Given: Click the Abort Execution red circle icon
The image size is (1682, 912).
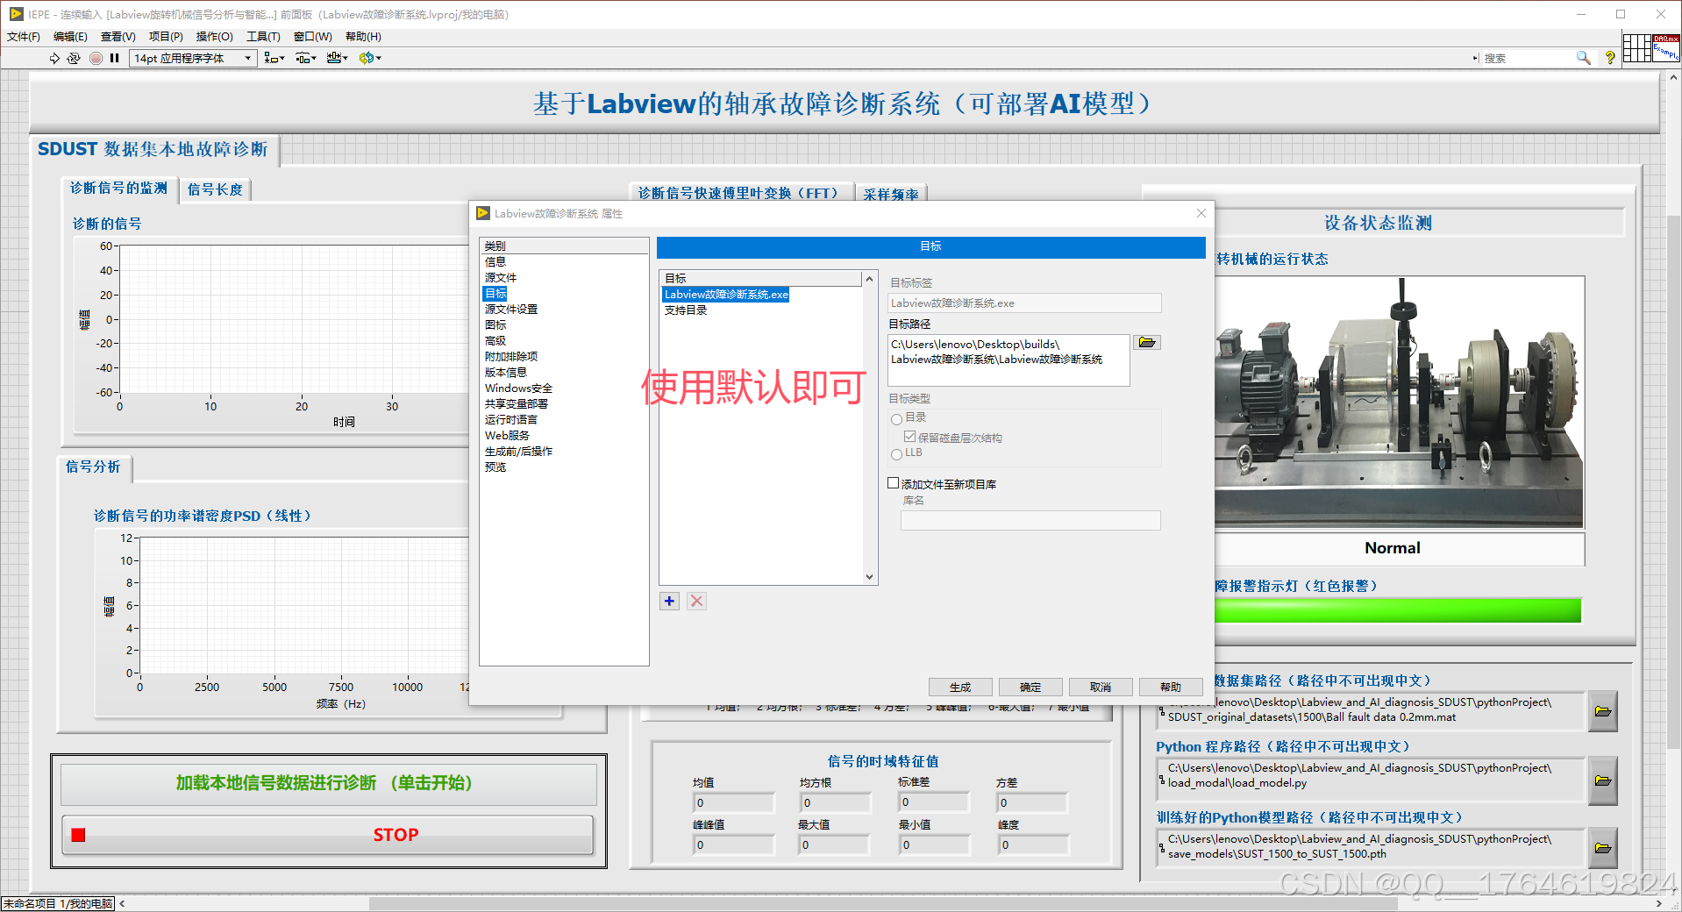Looking at the screenshot, I should point(96,58).
